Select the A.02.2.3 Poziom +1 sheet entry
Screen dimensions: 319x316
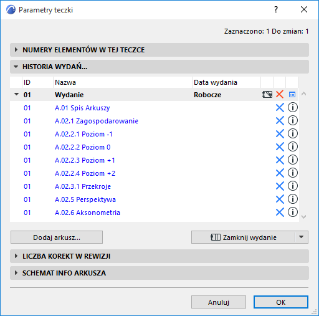click(x=85, y=160)
